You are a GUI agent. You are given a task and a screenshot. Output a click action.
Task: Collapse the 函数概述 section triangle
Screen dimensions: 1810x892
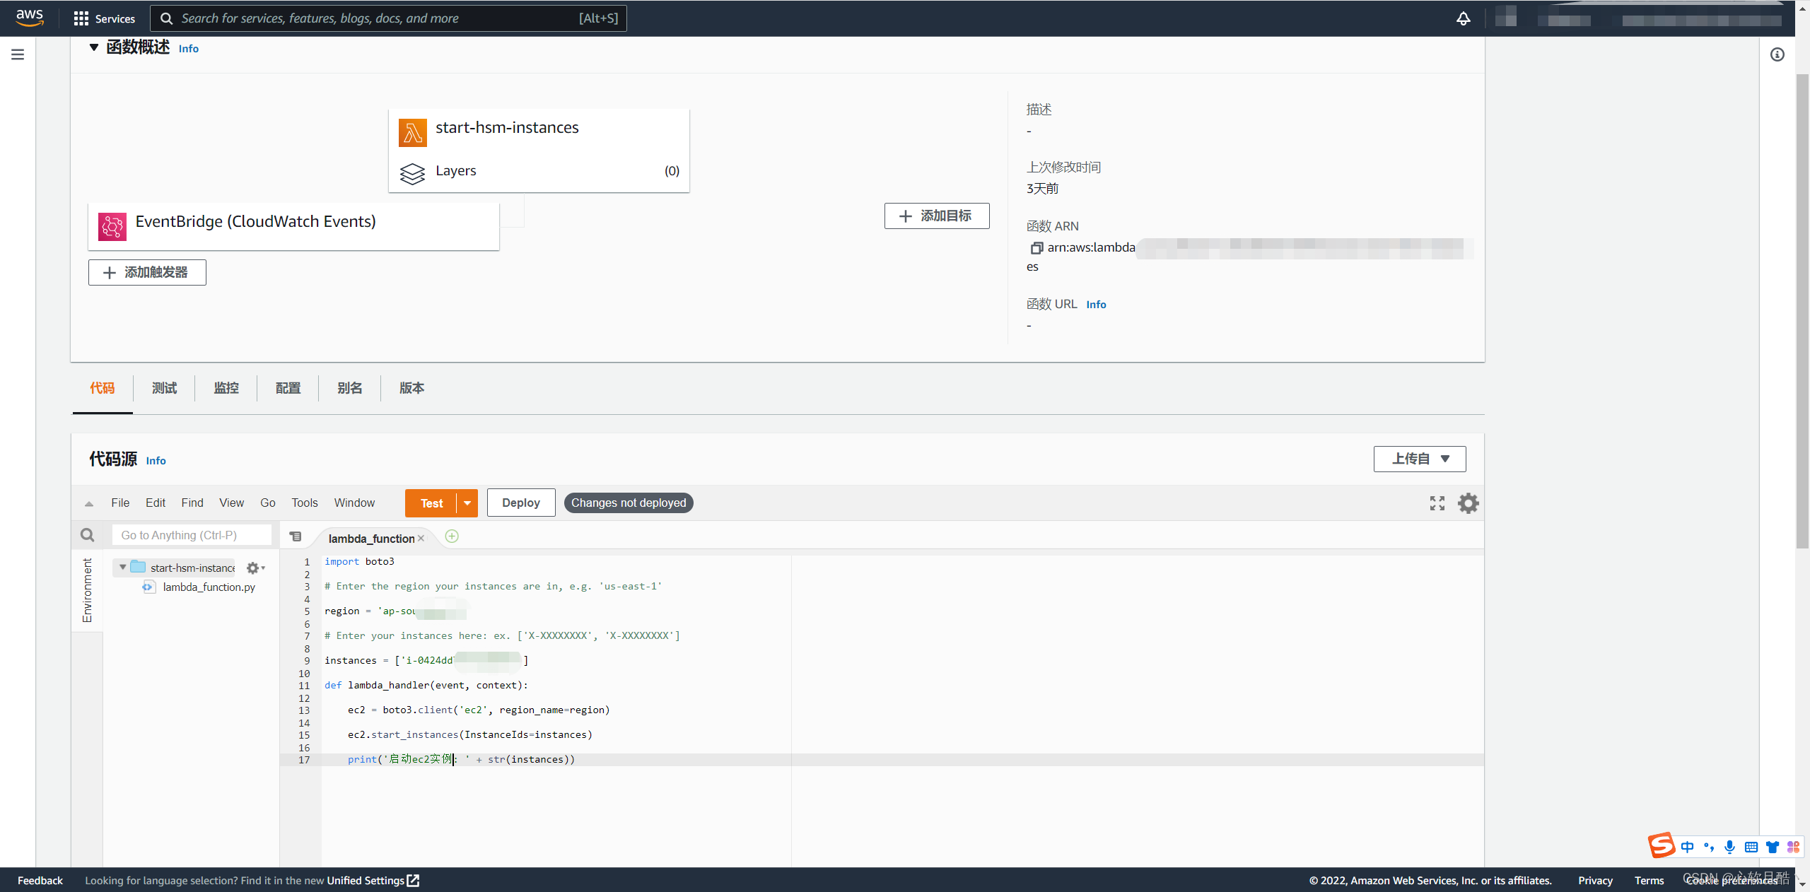click(93, 47)
